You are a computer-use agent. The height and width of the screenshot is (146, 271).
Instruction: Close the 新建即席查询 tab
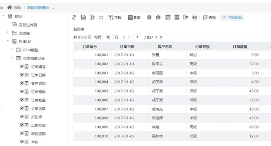(x=54, y=8)
